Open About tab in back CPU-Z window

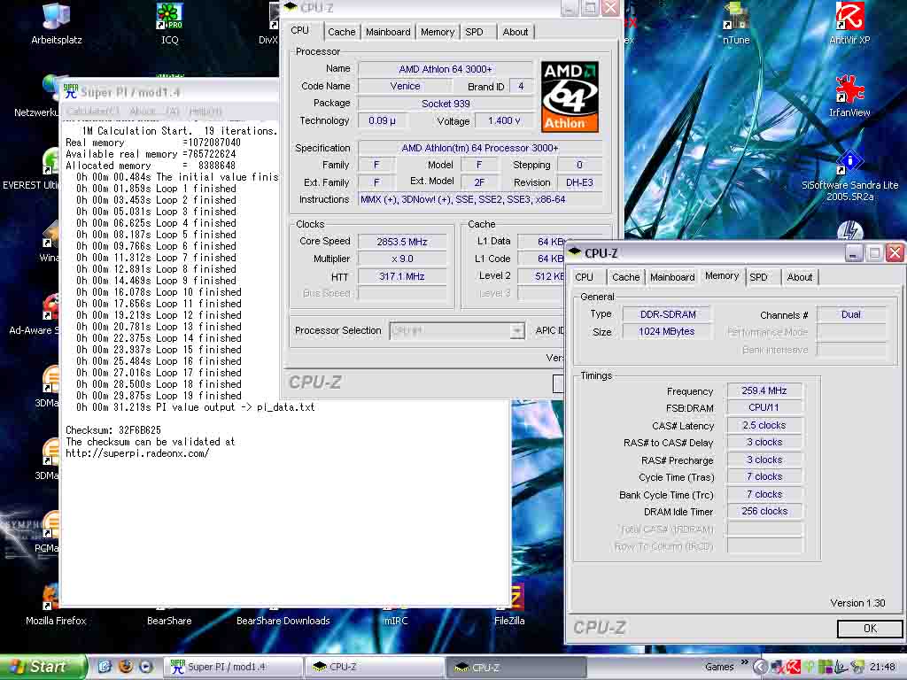pos(515,33)
